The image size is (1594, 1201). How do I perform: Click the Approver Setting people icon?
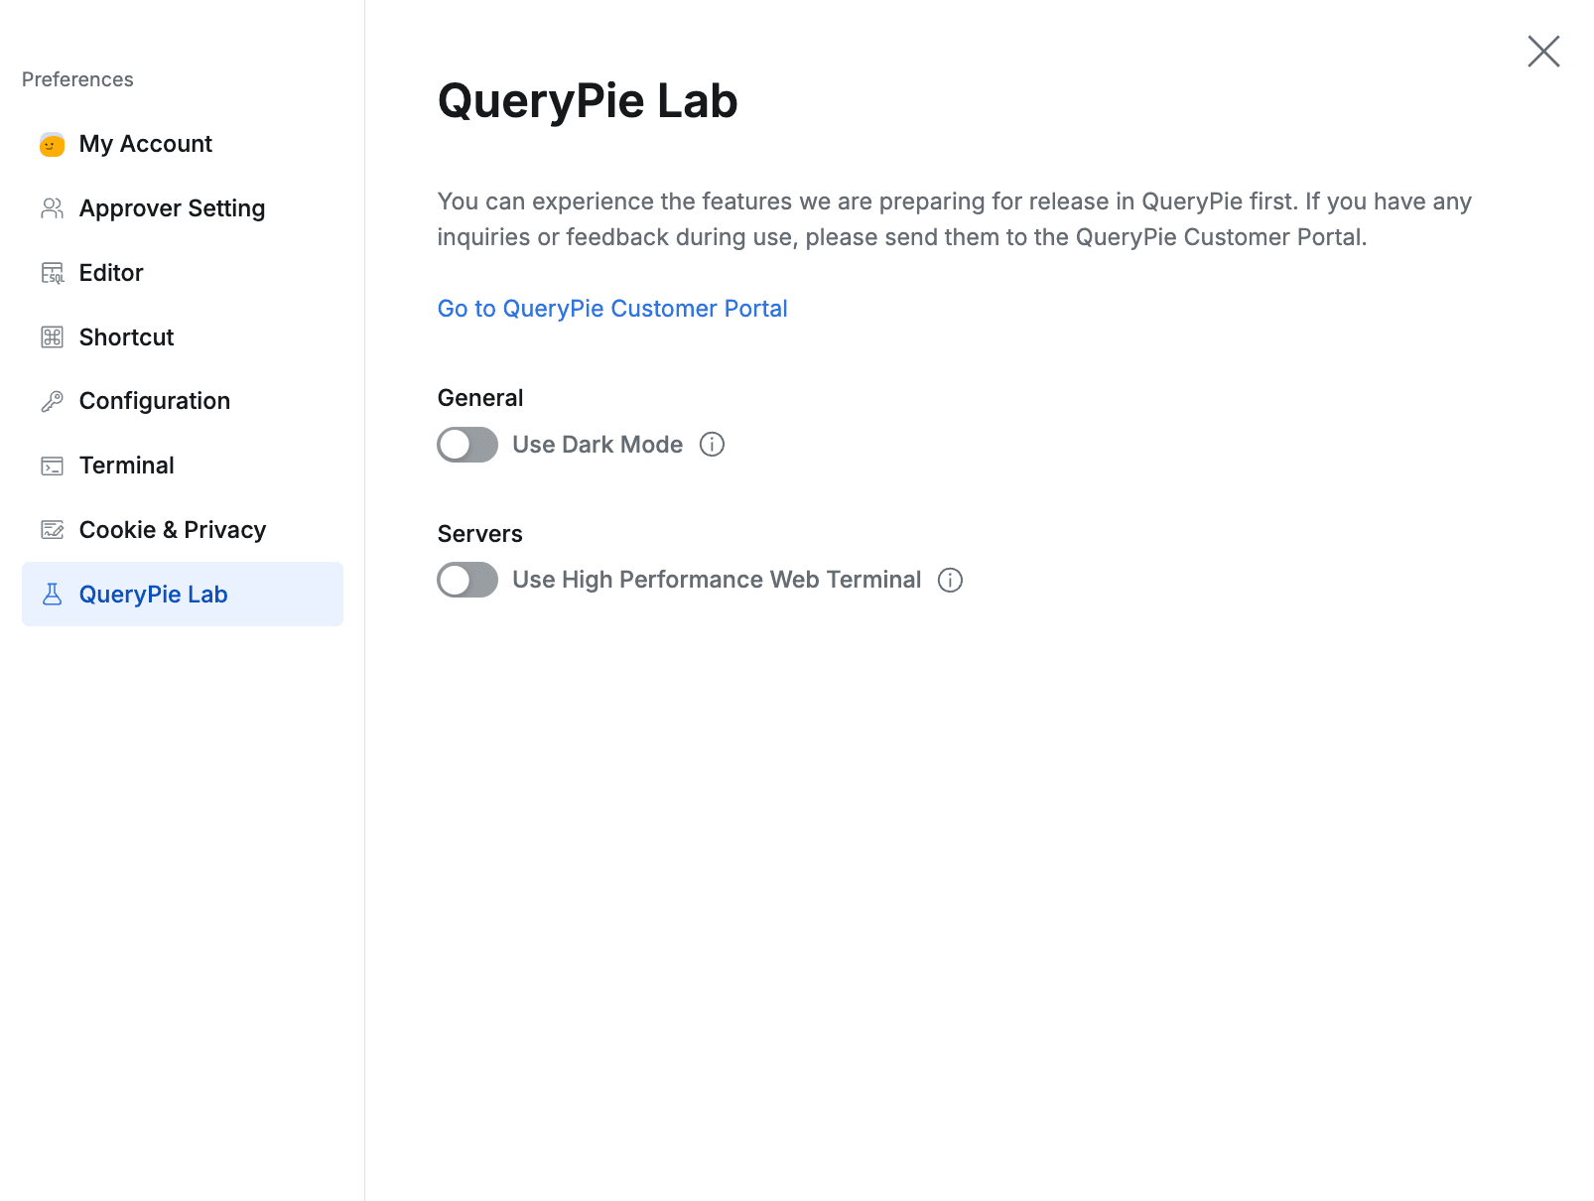(52, 207)
